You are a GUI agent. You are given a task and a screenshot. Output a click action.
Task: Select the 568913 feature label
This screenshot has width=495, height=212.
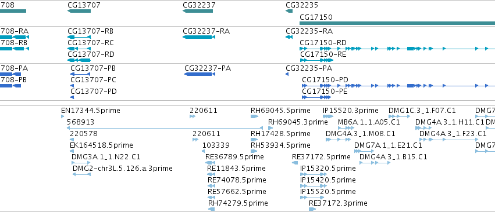pyautogui.click(x=80, y=122)
